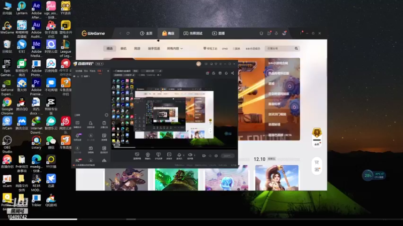
Task: Open the toolbox round settings icon
Action: click(106, 115)
